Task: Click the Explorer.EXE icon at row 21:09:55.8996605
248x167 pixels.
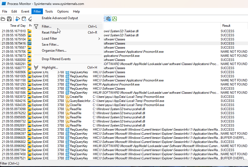Action: click(x=30, y=138)
